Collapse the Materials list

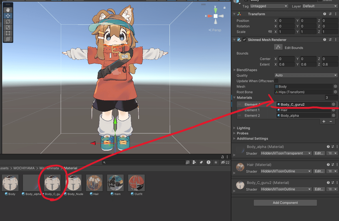click(x=234, y=97)
